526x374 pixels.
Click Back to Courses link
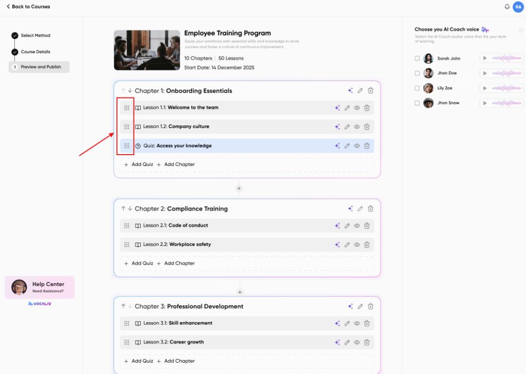[x=28, y=7]
